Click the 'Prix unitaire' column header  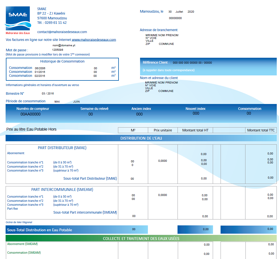coord(163,130)
